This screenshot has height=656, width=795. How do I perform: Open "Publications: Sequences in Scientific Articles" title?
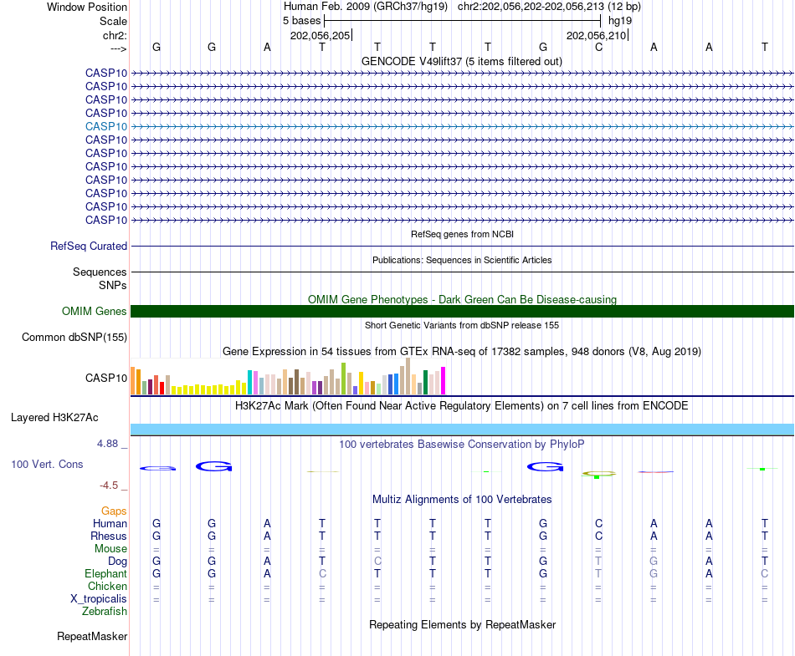point(462,260)
